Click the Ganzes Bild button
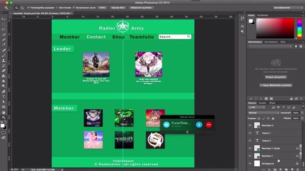This screenshot has width=305, height=171. tap(118, 8)
